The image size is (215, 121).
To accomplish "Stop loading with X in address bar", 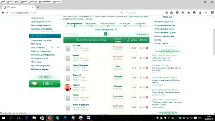I will coord(122,13).
